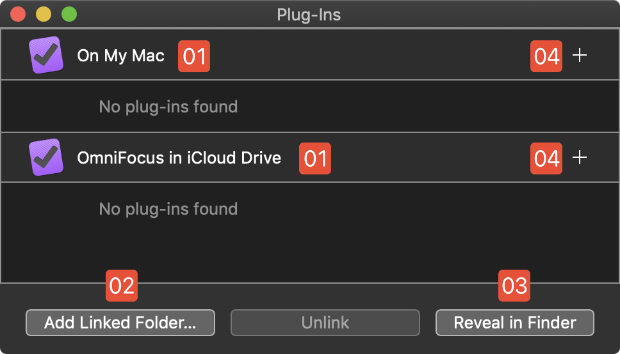Viewport: 620px width, 354px height.
Task: Click No plug-ins found under iCloud Drive
Action: [168, 209]
